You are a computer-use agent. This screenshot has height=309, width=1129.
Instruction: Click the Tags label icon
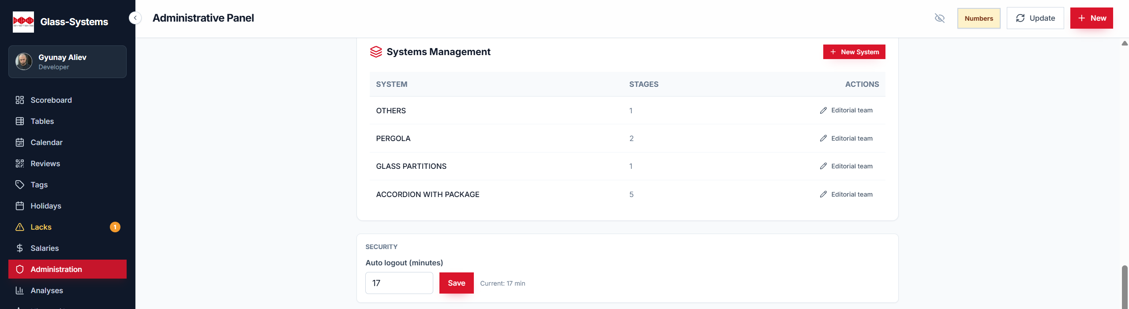pyautogui.click(x=20, y=185)
